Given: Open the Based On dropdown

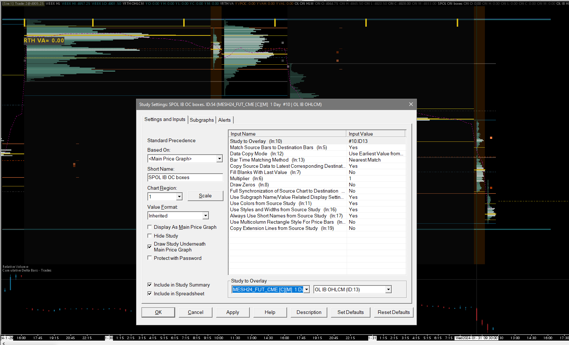Looking at the screenshot, I should click(x=219, y=159).
